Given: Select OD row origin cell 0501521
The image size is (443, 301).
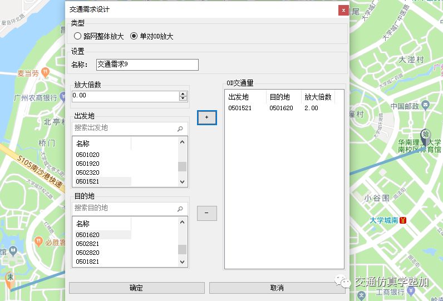Looking at the screenshot, I should pyautogui.click(x=240, y=108).
